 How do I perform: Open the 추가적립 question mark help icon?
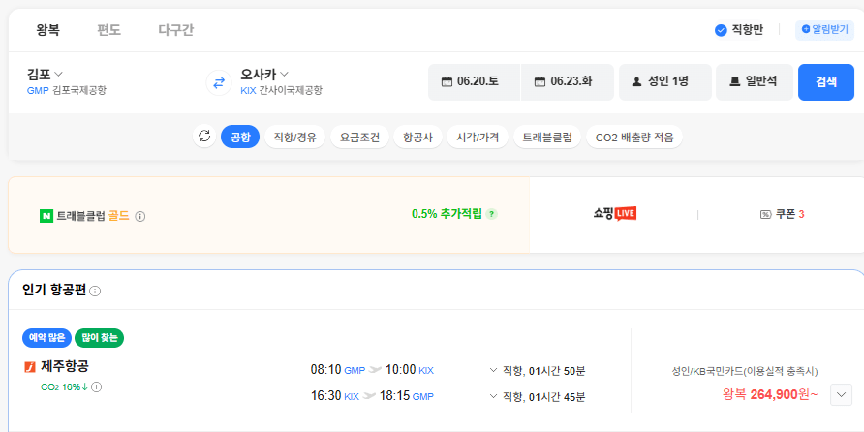[491, 214]
